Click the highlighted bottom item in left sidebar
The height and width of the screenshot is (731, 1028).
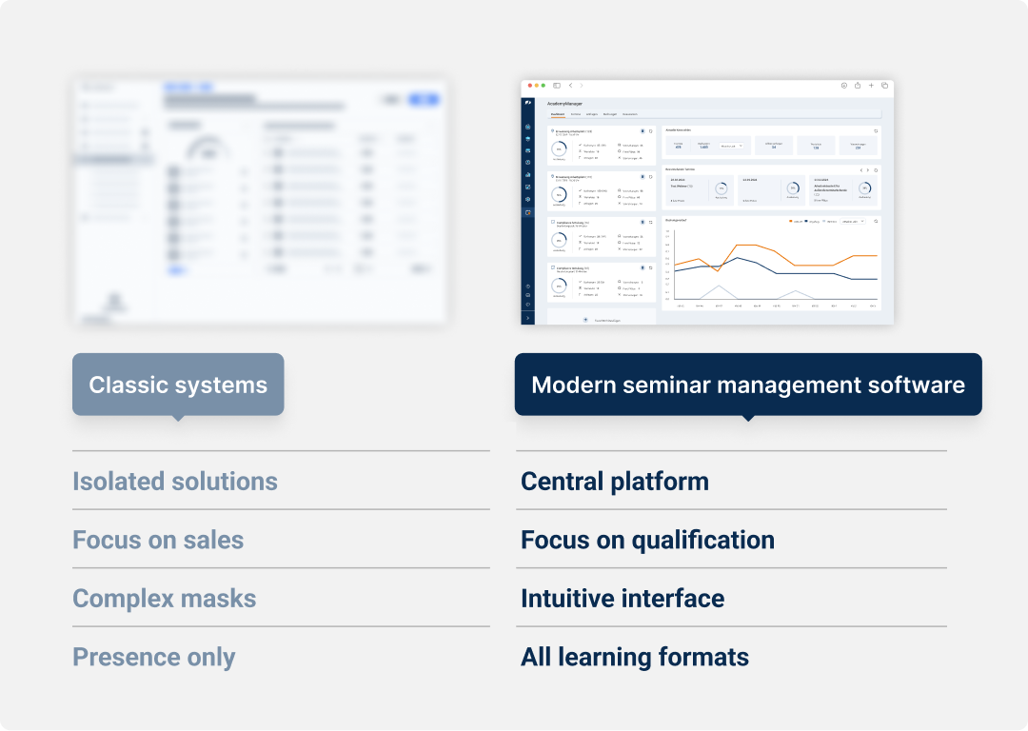pos(527,212)
